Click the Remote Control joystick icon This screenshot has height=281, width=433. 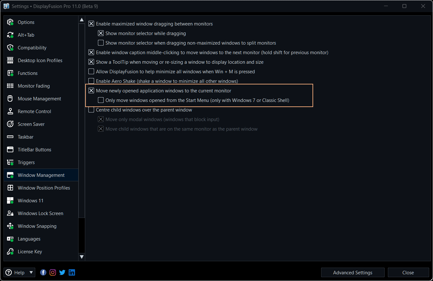click(10, 112)
